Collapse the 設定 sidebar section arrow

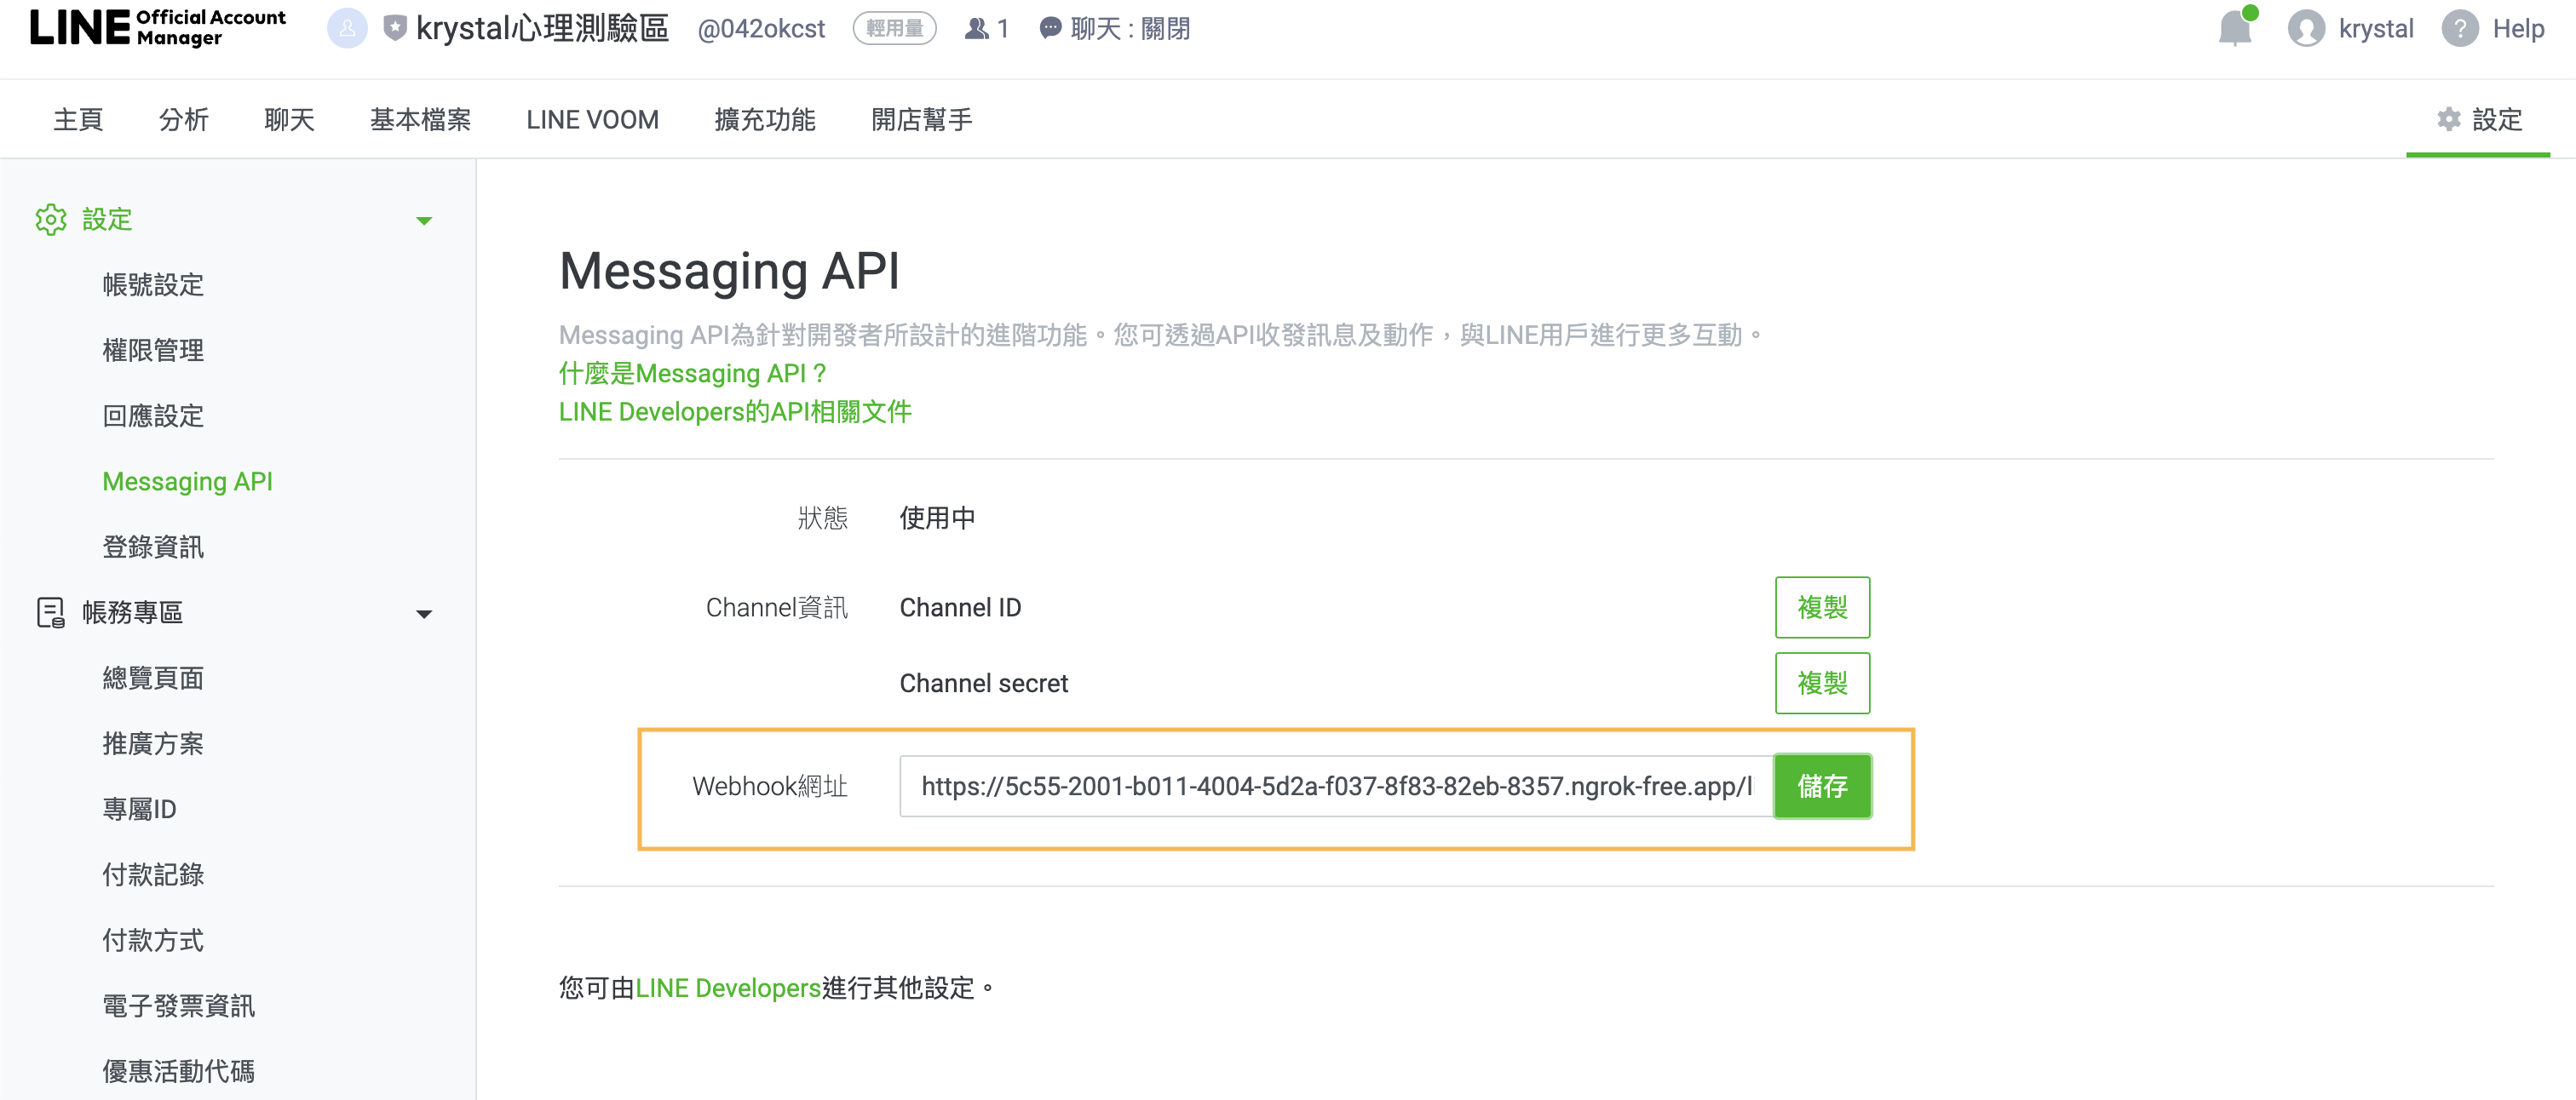pos(424,220)
